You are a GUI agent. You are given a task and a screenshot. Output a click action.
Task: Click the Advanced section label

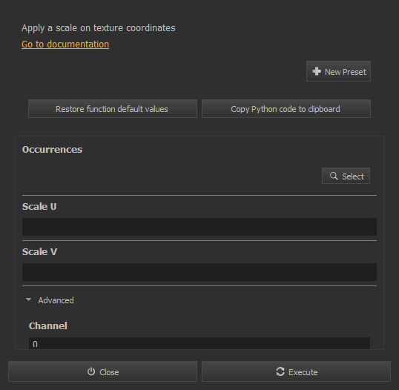coord(56,300)
